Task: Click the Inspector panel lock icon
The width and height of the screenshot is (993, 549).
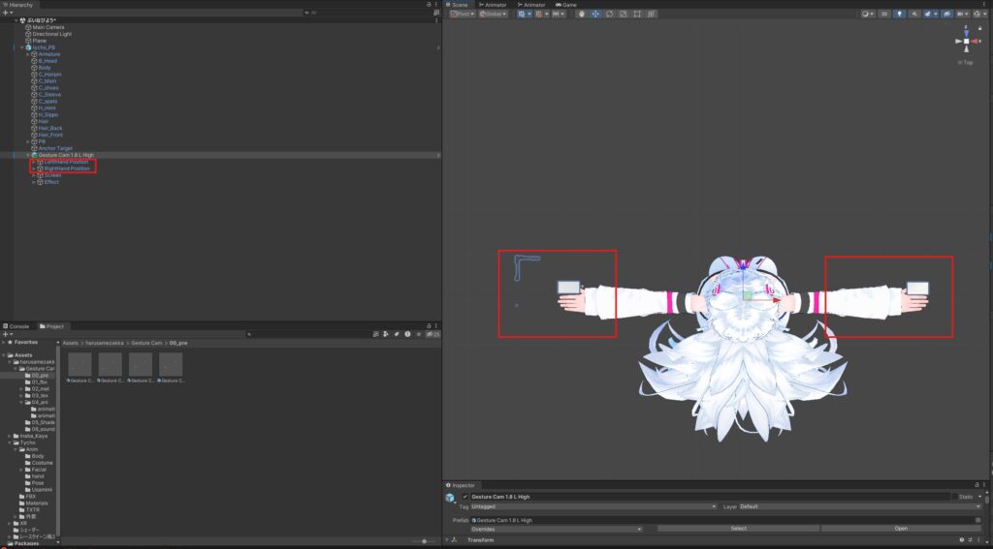Action: 977,485
